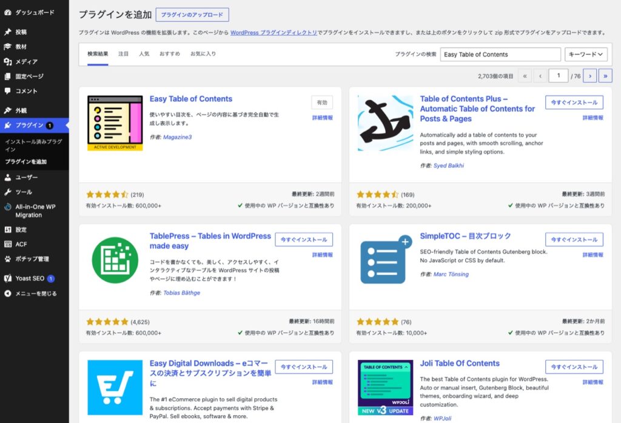Open 詳細情報 for SimpleTOC
The image size is (621, 423).
[x=593, y=255]
